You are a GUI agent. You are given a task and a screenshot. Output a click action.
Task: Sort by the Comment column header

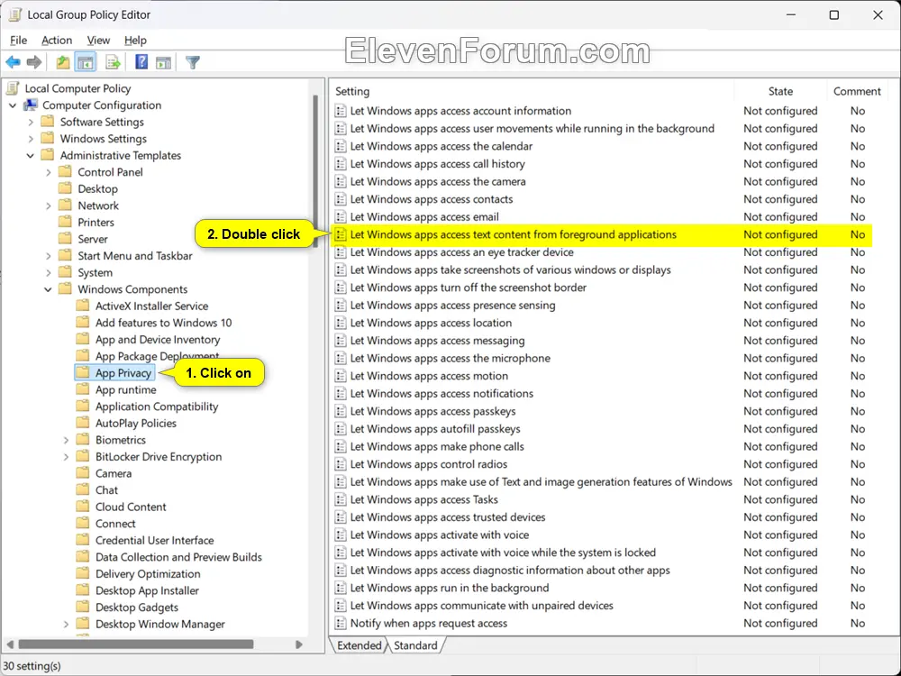click(x=857, y=91)
